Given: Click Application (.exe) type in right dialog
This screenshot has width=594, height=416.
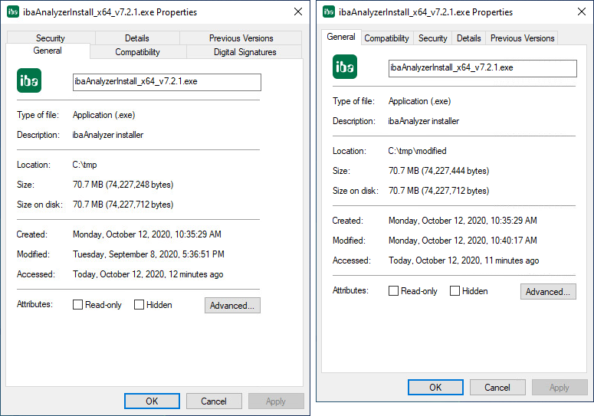Looking at the screenshot, I should (x=419, y=101).
